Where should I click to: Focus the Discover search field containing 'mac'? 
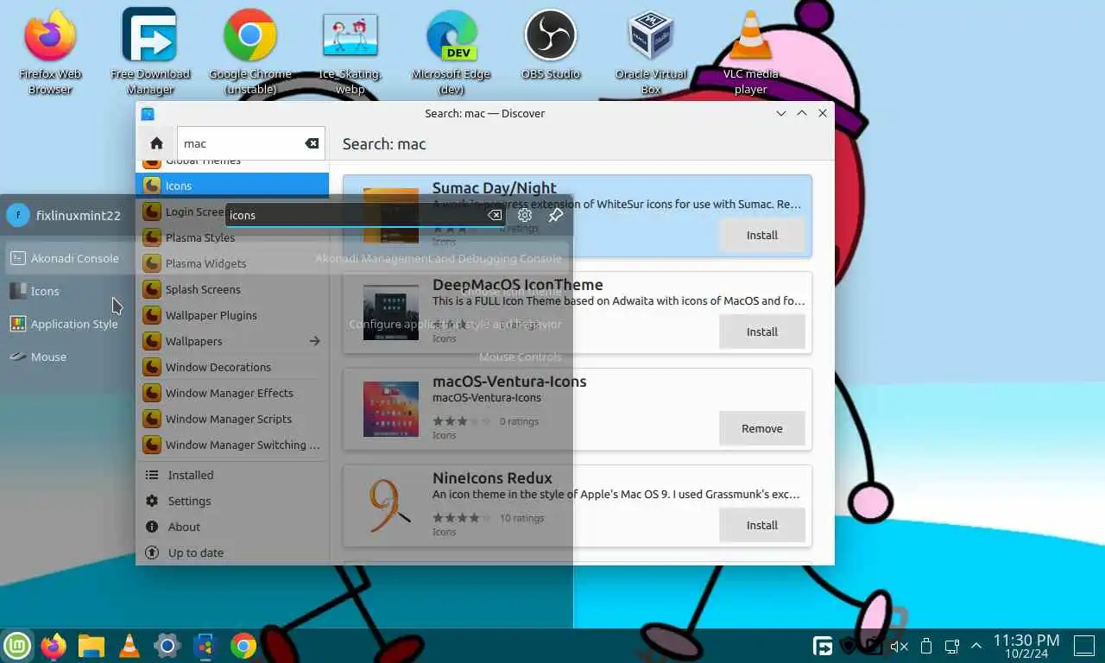click(250, 143)
